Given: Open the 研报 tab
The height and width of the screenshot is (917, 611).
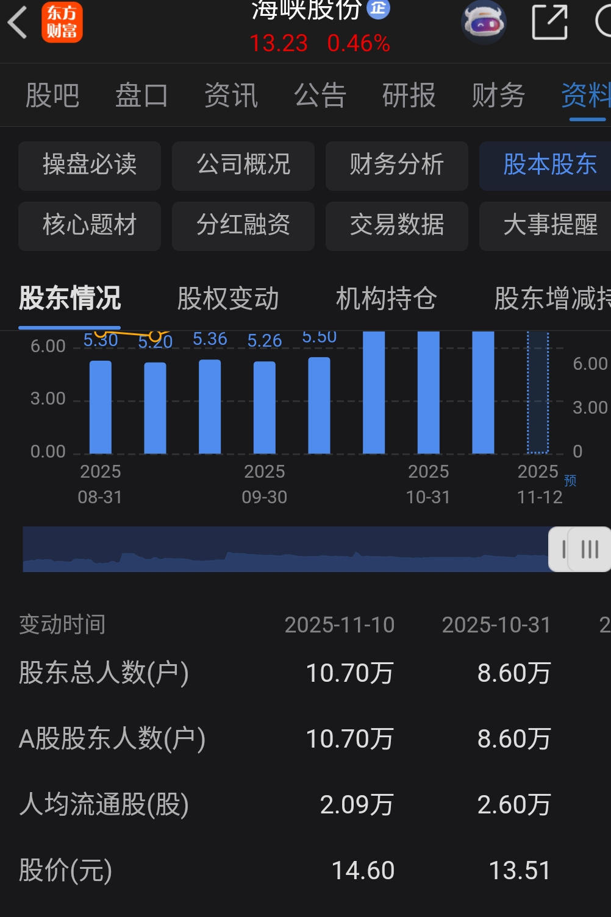Looking at the screenshot, I should 409,96.
